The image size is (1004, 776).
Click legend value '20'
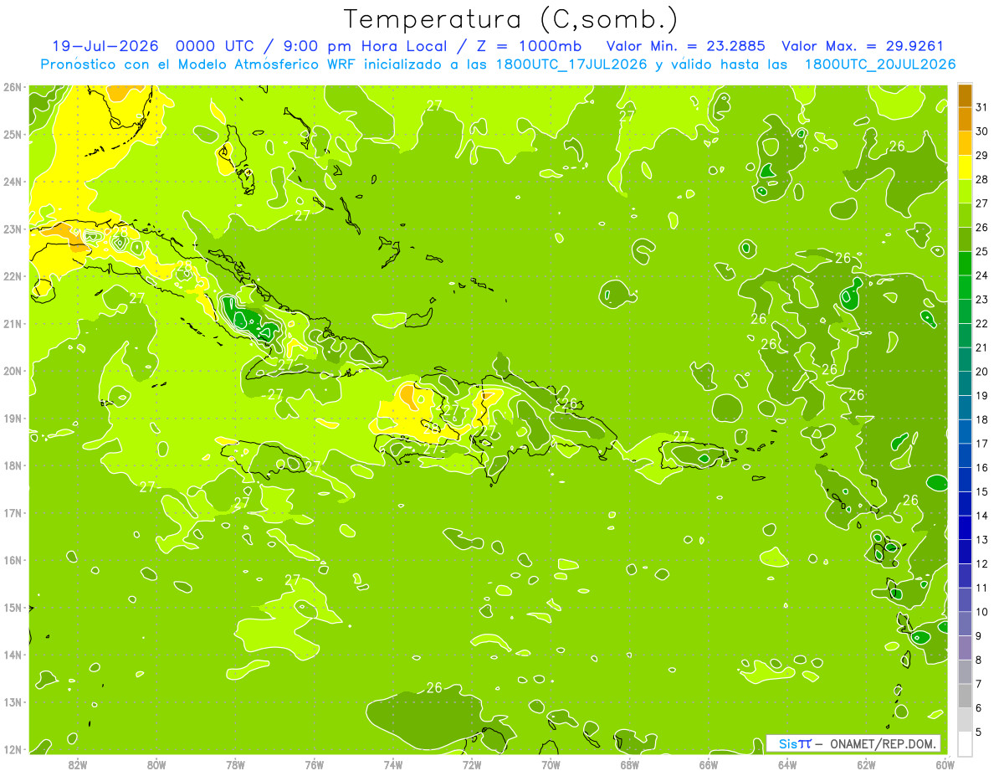(981, 372)
